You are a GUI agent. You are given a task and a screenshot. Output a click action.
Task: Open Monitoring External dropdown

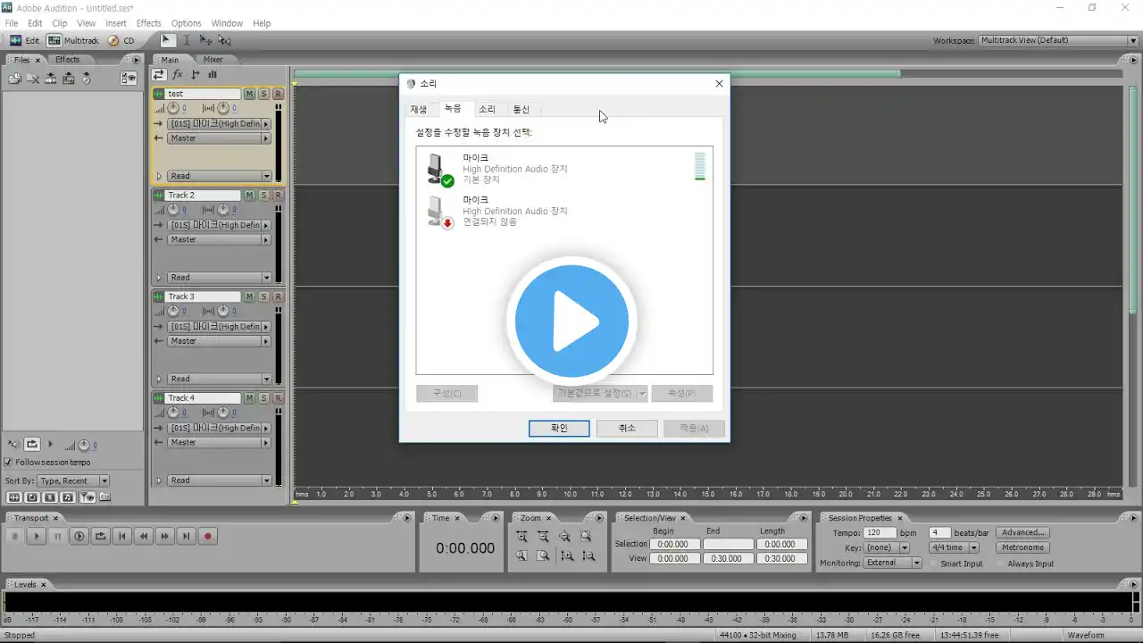pyautogui.click(x=893, y=563)
